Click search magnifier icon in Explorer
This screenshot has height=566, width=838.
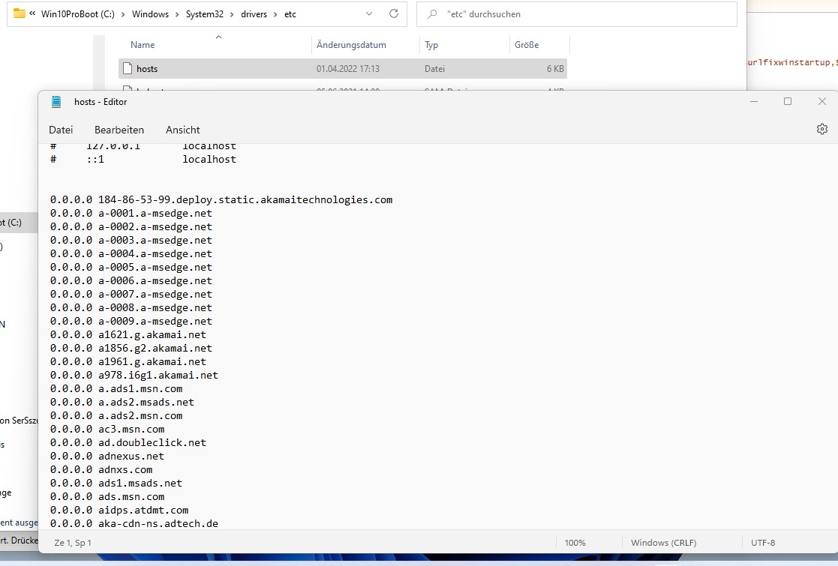[432, 14]
